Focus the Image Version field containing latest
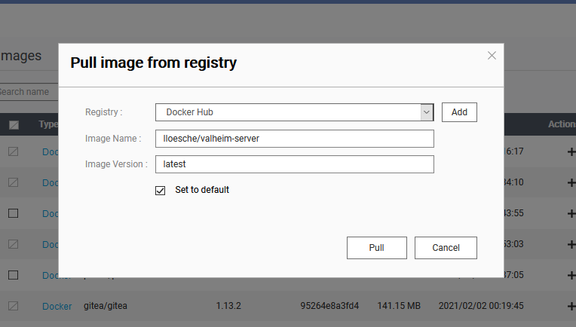 (294, 164)
